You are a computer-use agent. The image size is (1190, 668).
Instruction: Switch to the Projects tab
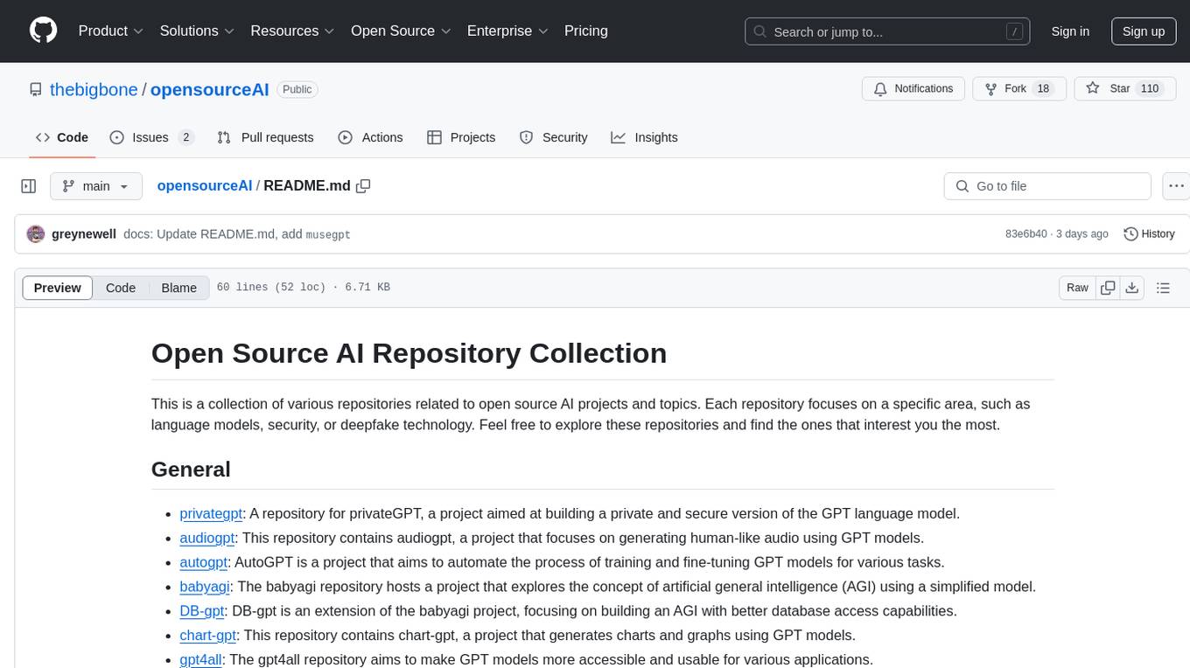(x=461, y=137)
